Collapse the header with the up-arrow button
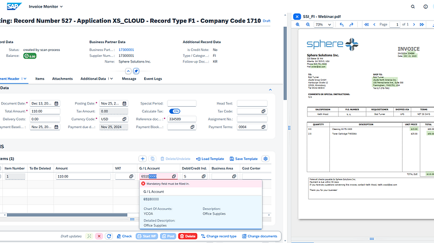This screenshot has width=434, height=243. pyautogui.click(x=128, y=71)
